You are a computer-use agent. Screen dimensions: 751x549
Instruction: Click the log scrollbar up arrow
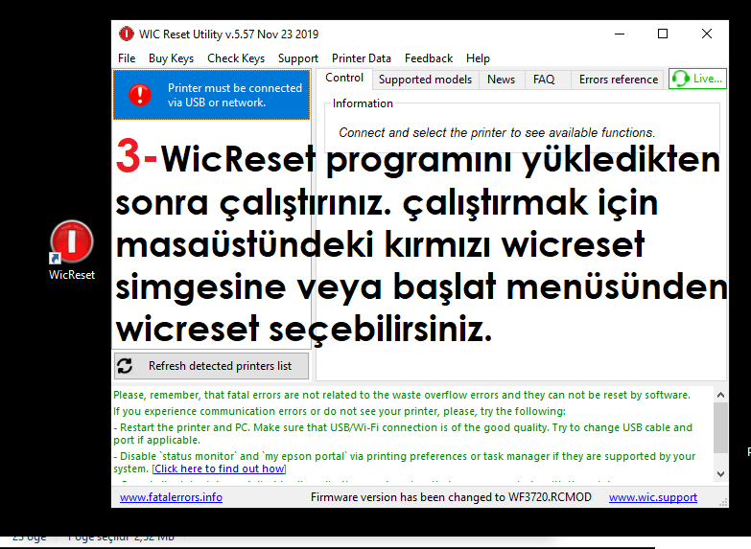(x=720, y=395)
